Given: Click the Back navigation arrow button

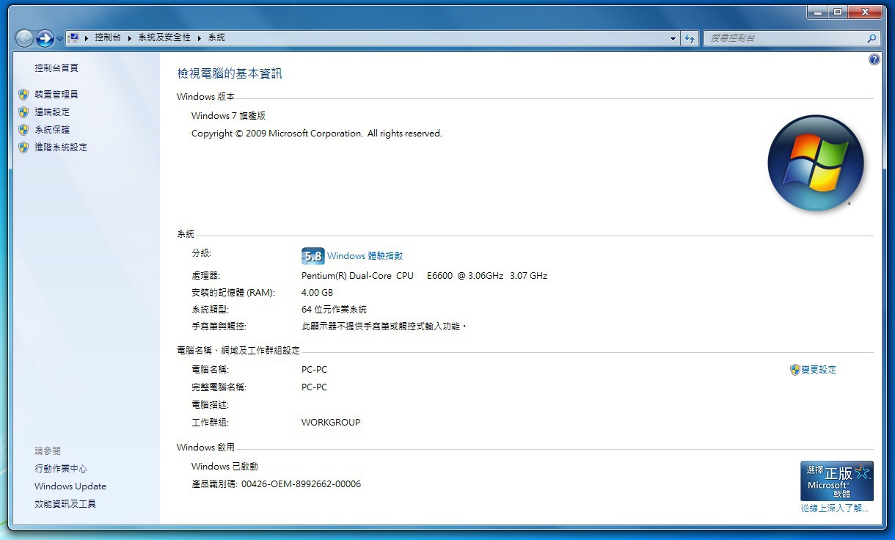Looking at the screenshot, I should click(24, 38).
